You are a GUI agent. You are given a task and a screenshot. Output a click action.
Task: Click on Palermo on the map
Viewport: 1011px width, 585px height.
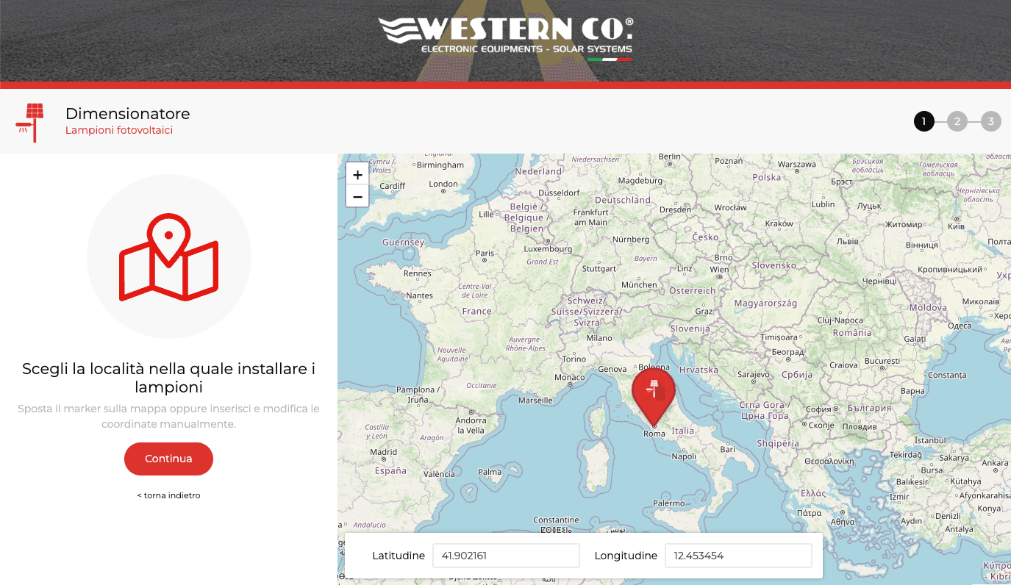pos(669,503)
